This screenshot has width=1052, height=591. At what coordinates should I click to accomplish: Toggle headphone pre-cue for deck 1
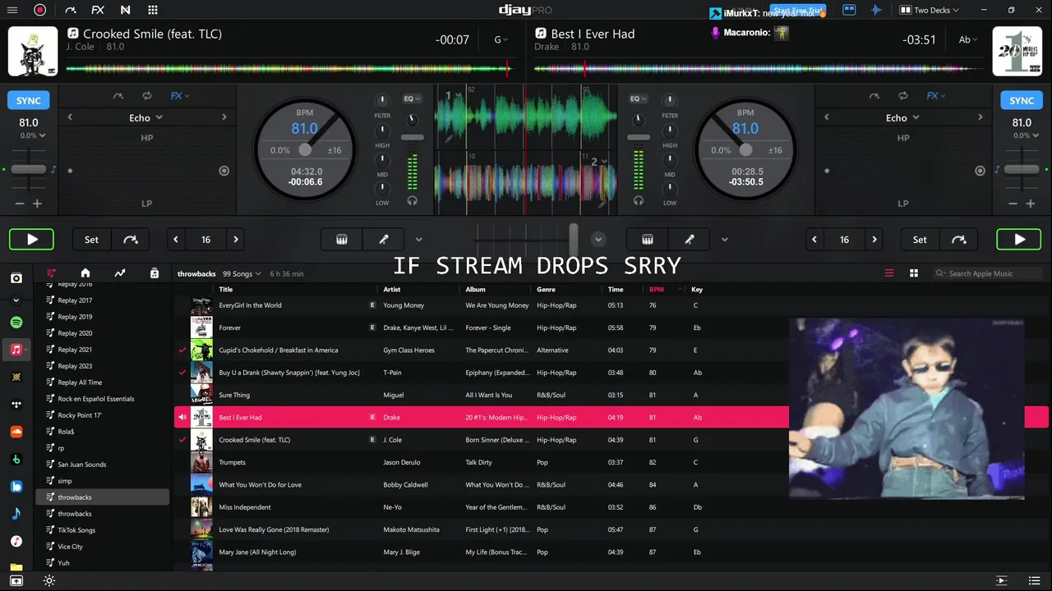tap(413, 200)
